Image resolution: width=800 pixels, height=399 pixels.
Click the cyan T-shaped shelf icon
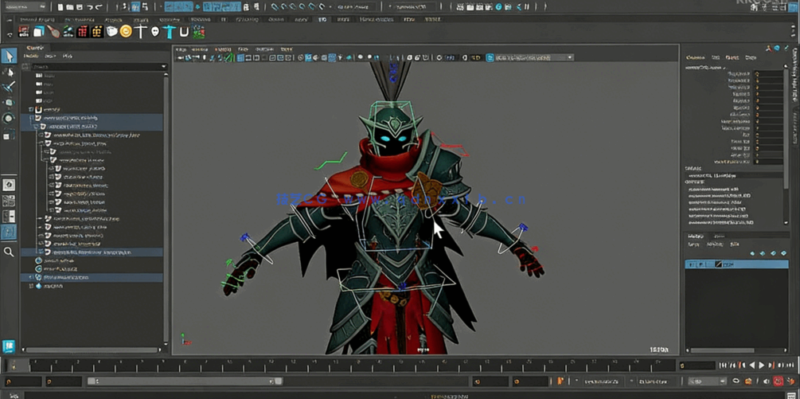(x=170, y=32)
